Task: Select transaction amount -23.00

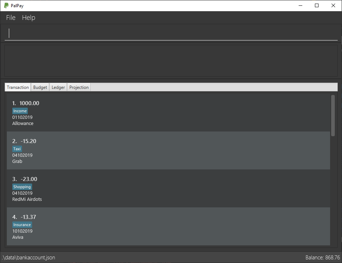Action: [29, 179]
